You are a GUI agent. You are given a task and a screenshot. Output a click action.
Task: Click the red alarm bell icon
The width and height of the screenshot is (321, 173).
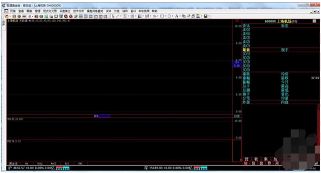[70, 16]
